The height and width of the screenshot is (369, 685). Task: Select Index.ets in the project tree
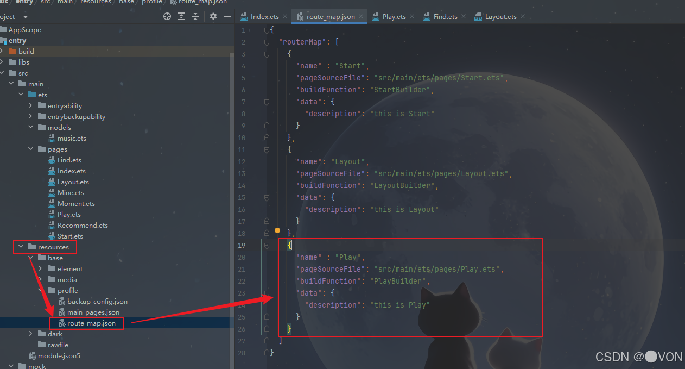coord(72,171)
